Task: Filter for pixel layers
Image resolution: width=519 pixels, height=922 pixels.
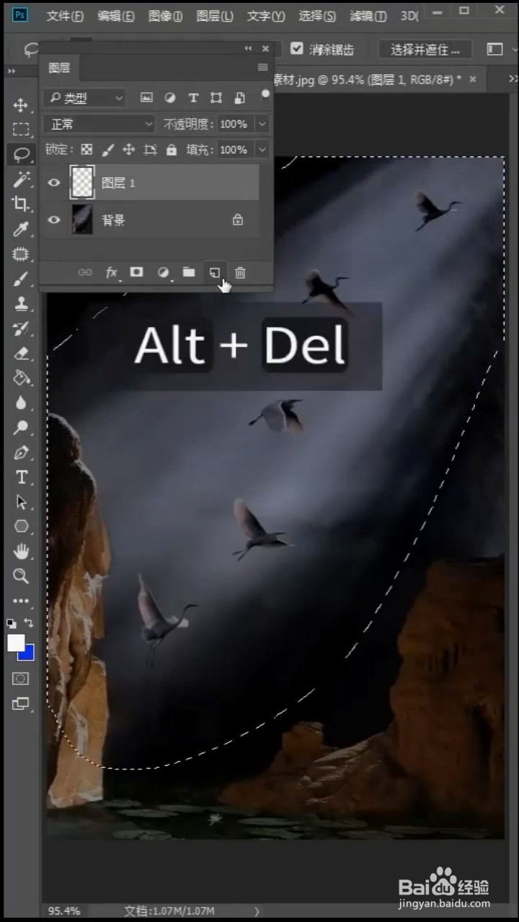Action: [x=146, y=98]
